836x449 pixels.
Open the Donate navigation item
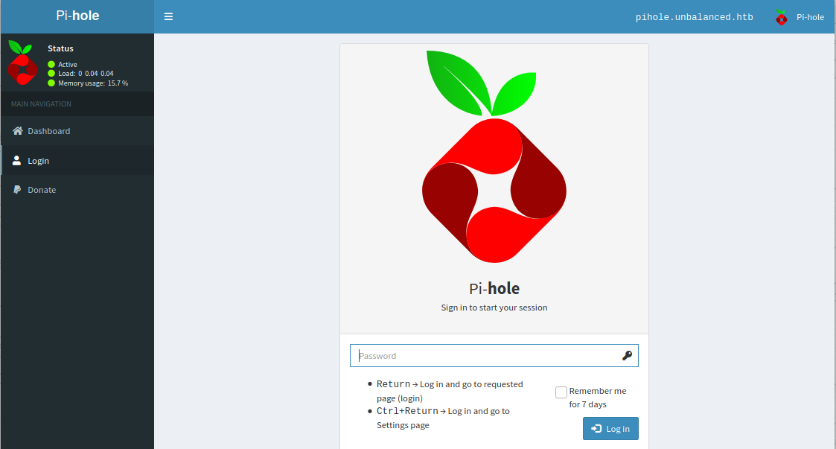click(77, 190)
